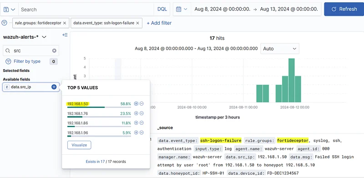This screenshot has height=178, width=364.
Task: Clear the src field search text
Action: (x=54, y=51)
